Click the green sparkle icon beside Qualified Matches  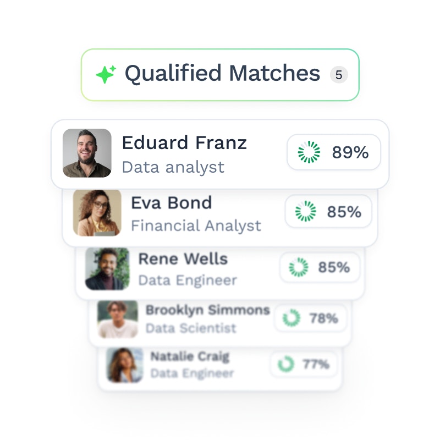point(106,74)
